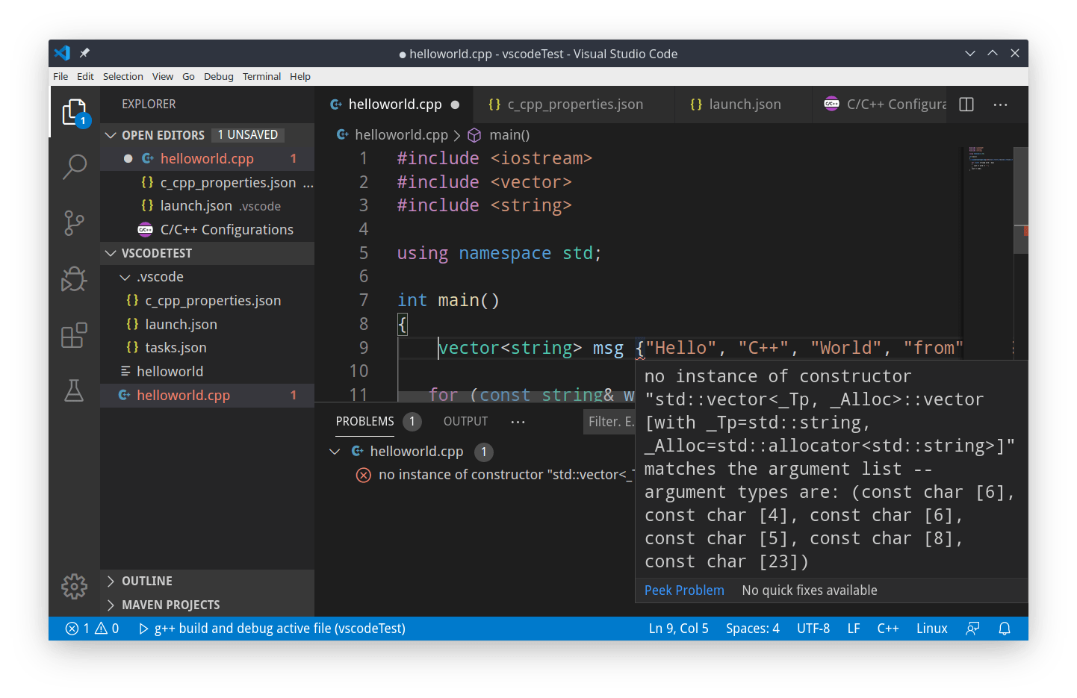
Task: Open the Search view icon
Action: (74, 166)
